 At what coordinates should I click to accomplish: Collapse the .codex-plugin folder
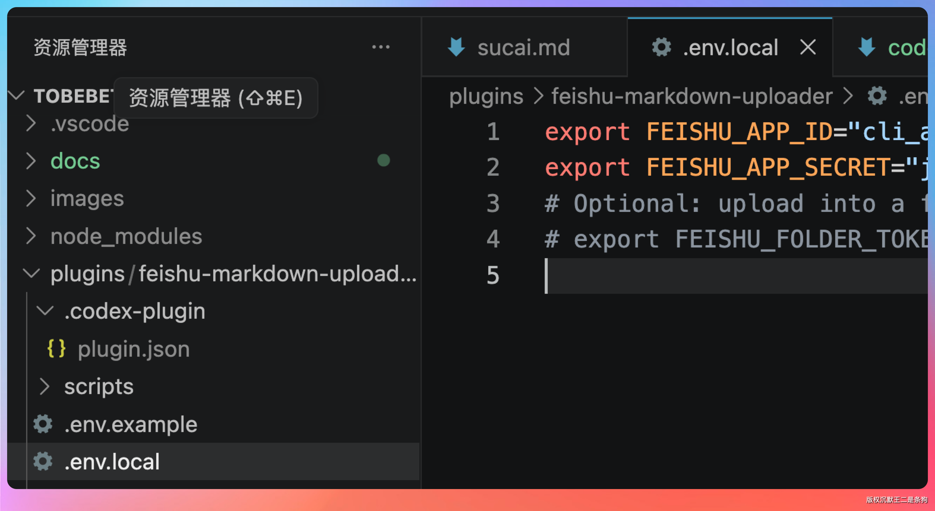click(x=45, y=311)
